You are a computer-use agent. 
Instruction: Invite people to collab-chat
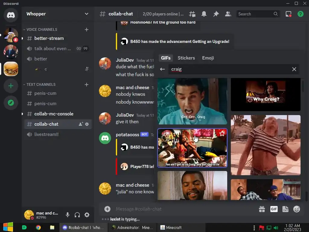81,124
